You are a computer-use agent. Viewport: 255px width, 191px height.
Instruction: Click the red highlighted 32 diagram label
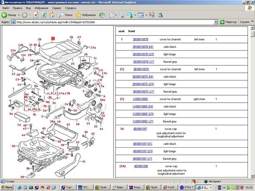pos(53,39)
